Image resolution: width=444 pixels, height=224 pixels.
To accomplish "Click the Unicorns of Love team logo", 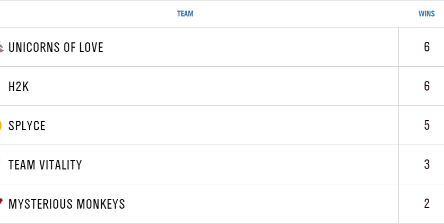I will 2,48.
